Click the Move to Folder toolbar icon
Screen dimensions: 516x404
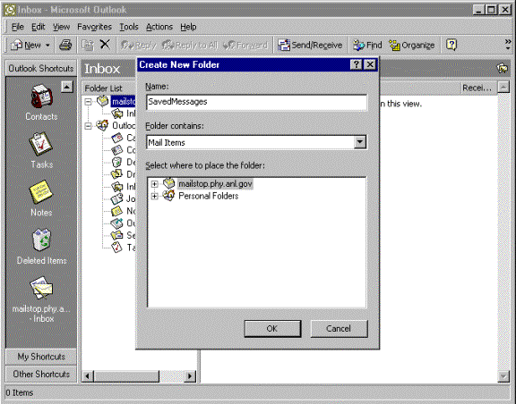(x=88, y=45)
